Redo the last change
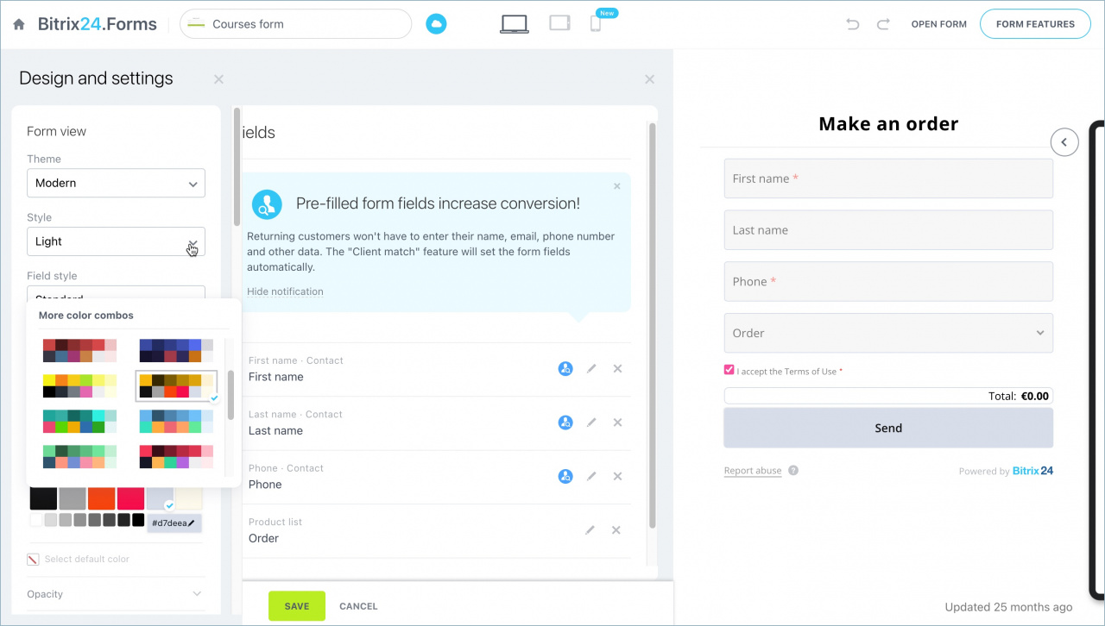The width and height of the screenshot is (1105, 626). [883, 24]
